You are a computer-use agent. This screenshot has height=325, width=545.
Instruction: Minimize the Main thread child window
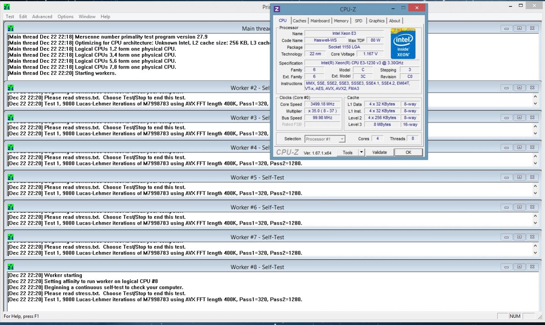click(506, 28)
